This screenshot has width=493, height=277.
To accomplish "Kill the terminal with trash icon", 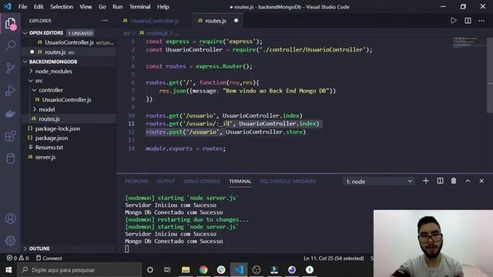I will click(x=454, y=181).
